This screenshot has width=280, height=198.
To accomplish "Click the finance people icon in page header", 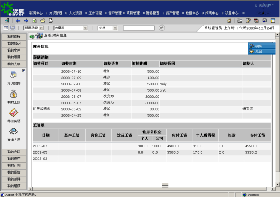I will point(39,35).
